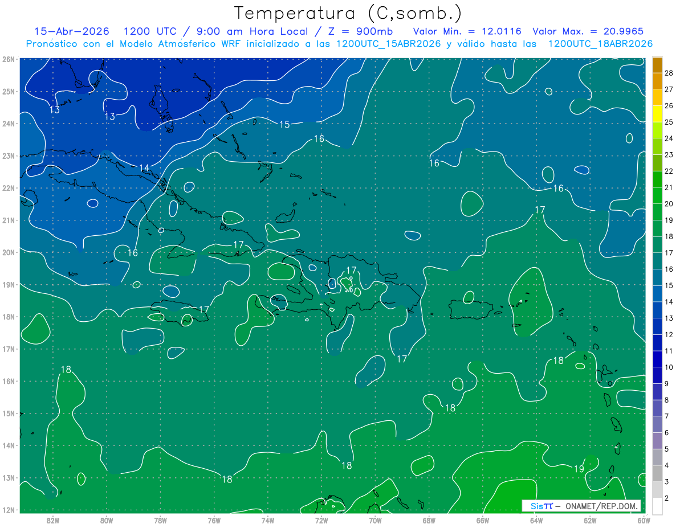Click the 14 contour line label
The width and height of the screenshot is (684, 528).
click(144, 168)
